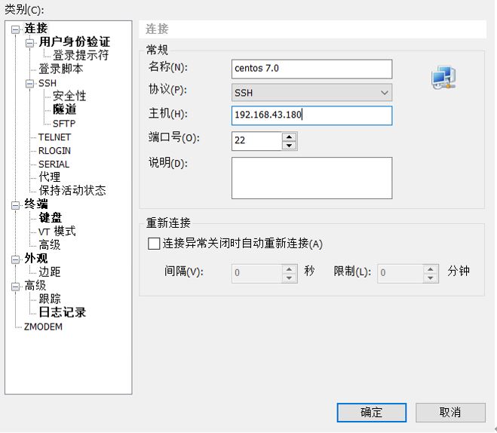
Task: Click the 名称 field containing centos 7.0
Action: point(311,69)
